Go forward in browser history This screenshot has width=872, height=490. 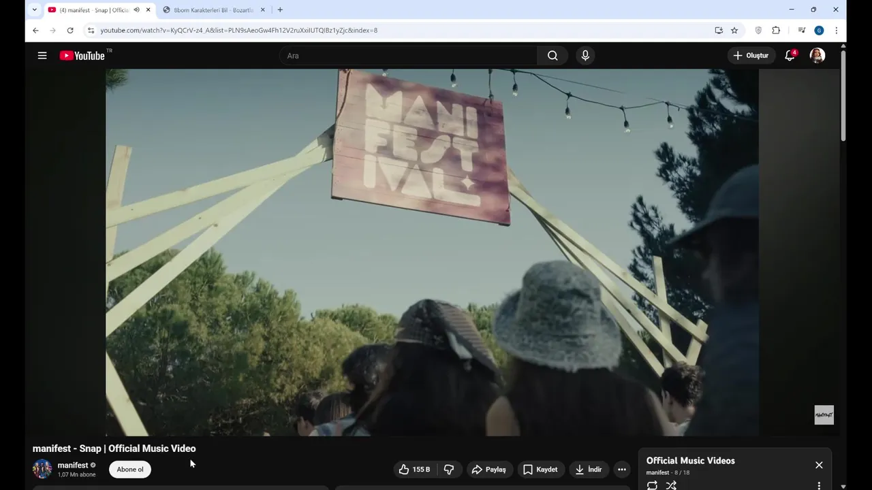coord(52,30)
